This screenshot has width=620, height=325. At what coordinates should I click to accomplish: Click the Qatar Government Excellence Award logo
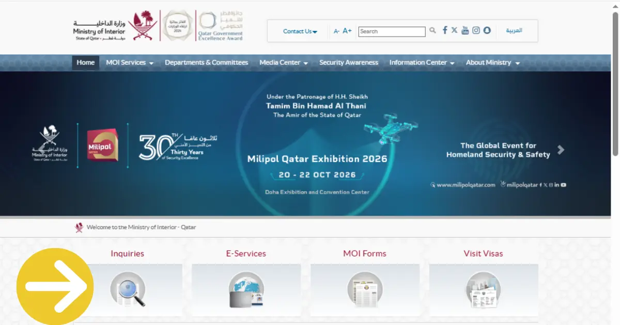(x=221, y=26)
